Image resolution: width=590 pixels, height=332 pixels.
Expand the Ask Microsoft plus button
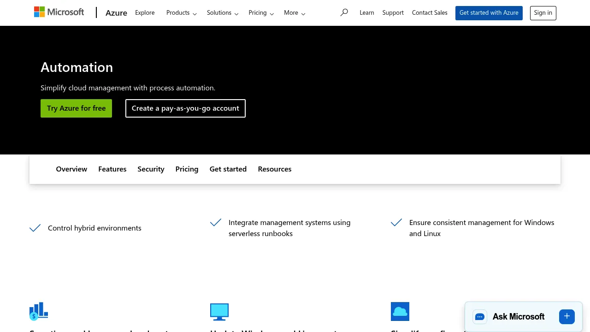(x=567, y=316)
